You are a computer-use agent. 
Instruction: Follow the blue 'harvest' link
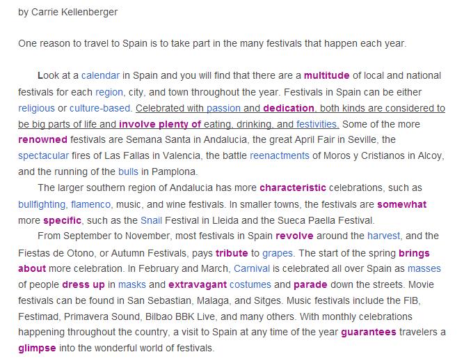[x=383, y=236]
